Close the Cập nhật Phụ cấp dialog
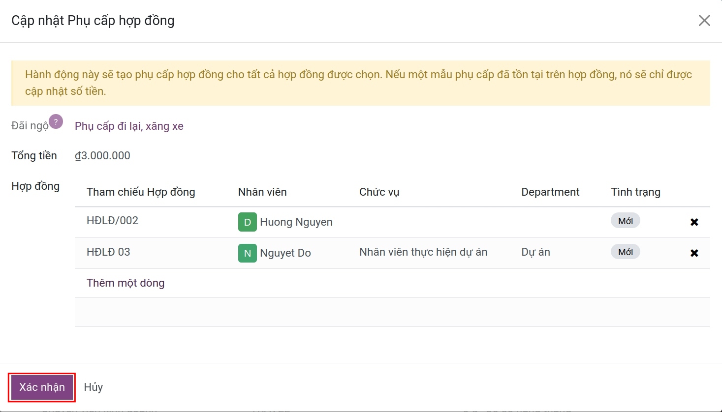 704,21
